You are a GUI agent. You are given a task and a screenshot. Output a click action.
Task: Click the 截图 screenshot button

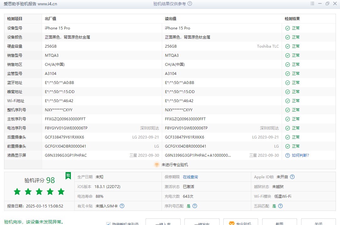279,222
